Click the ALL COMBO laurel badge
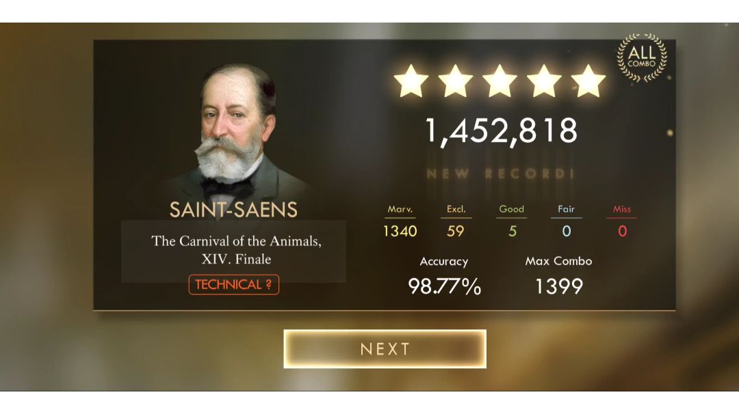 pos(642,57)
